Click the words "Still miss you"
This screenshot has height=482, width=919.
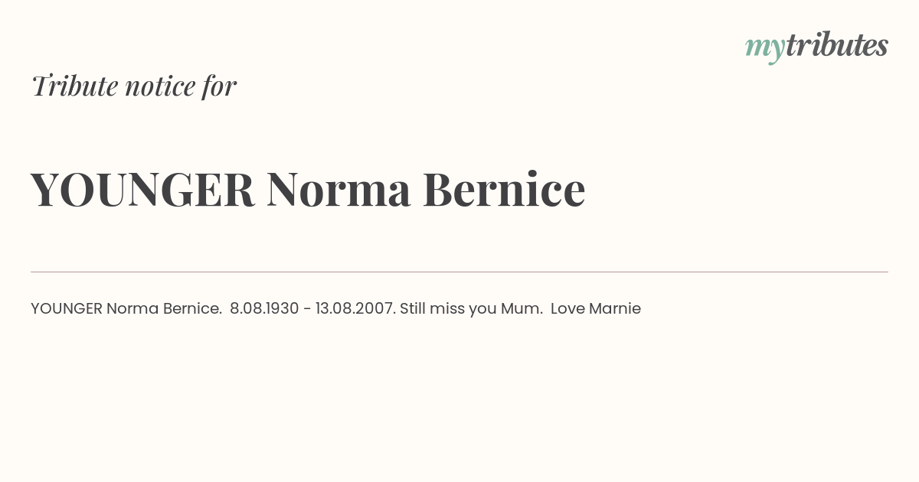coord(449,309)
